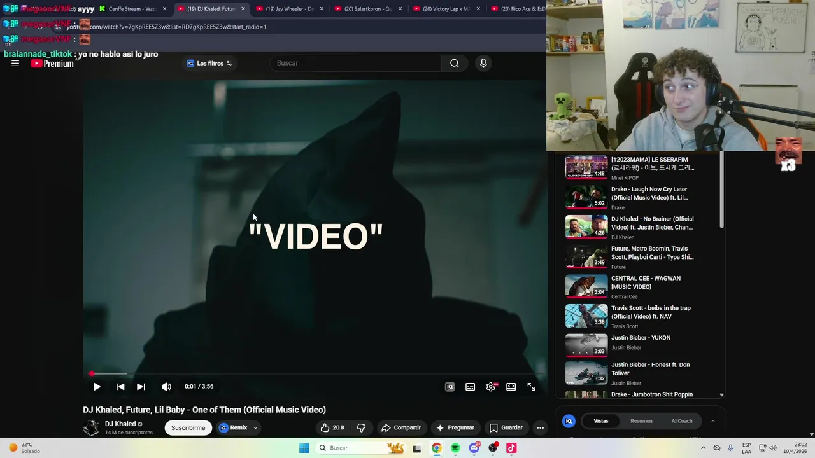Skip to the next video
This screenshot has height=458, width=815.
click(x=141, y=387)
